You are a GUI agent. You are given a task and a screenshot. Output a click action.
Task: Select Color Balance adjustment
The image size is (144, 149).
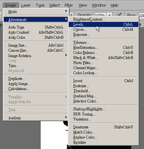[103, 53]
